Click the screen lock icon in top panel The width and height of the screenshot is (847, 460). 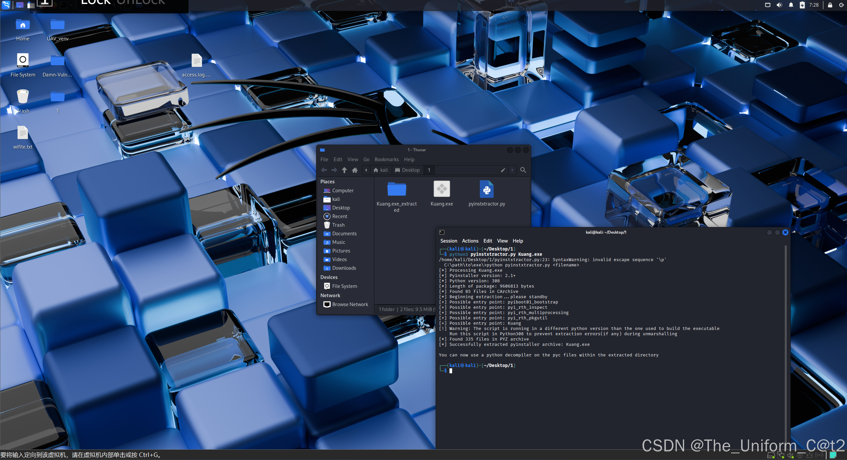click(x=830, y=5)
